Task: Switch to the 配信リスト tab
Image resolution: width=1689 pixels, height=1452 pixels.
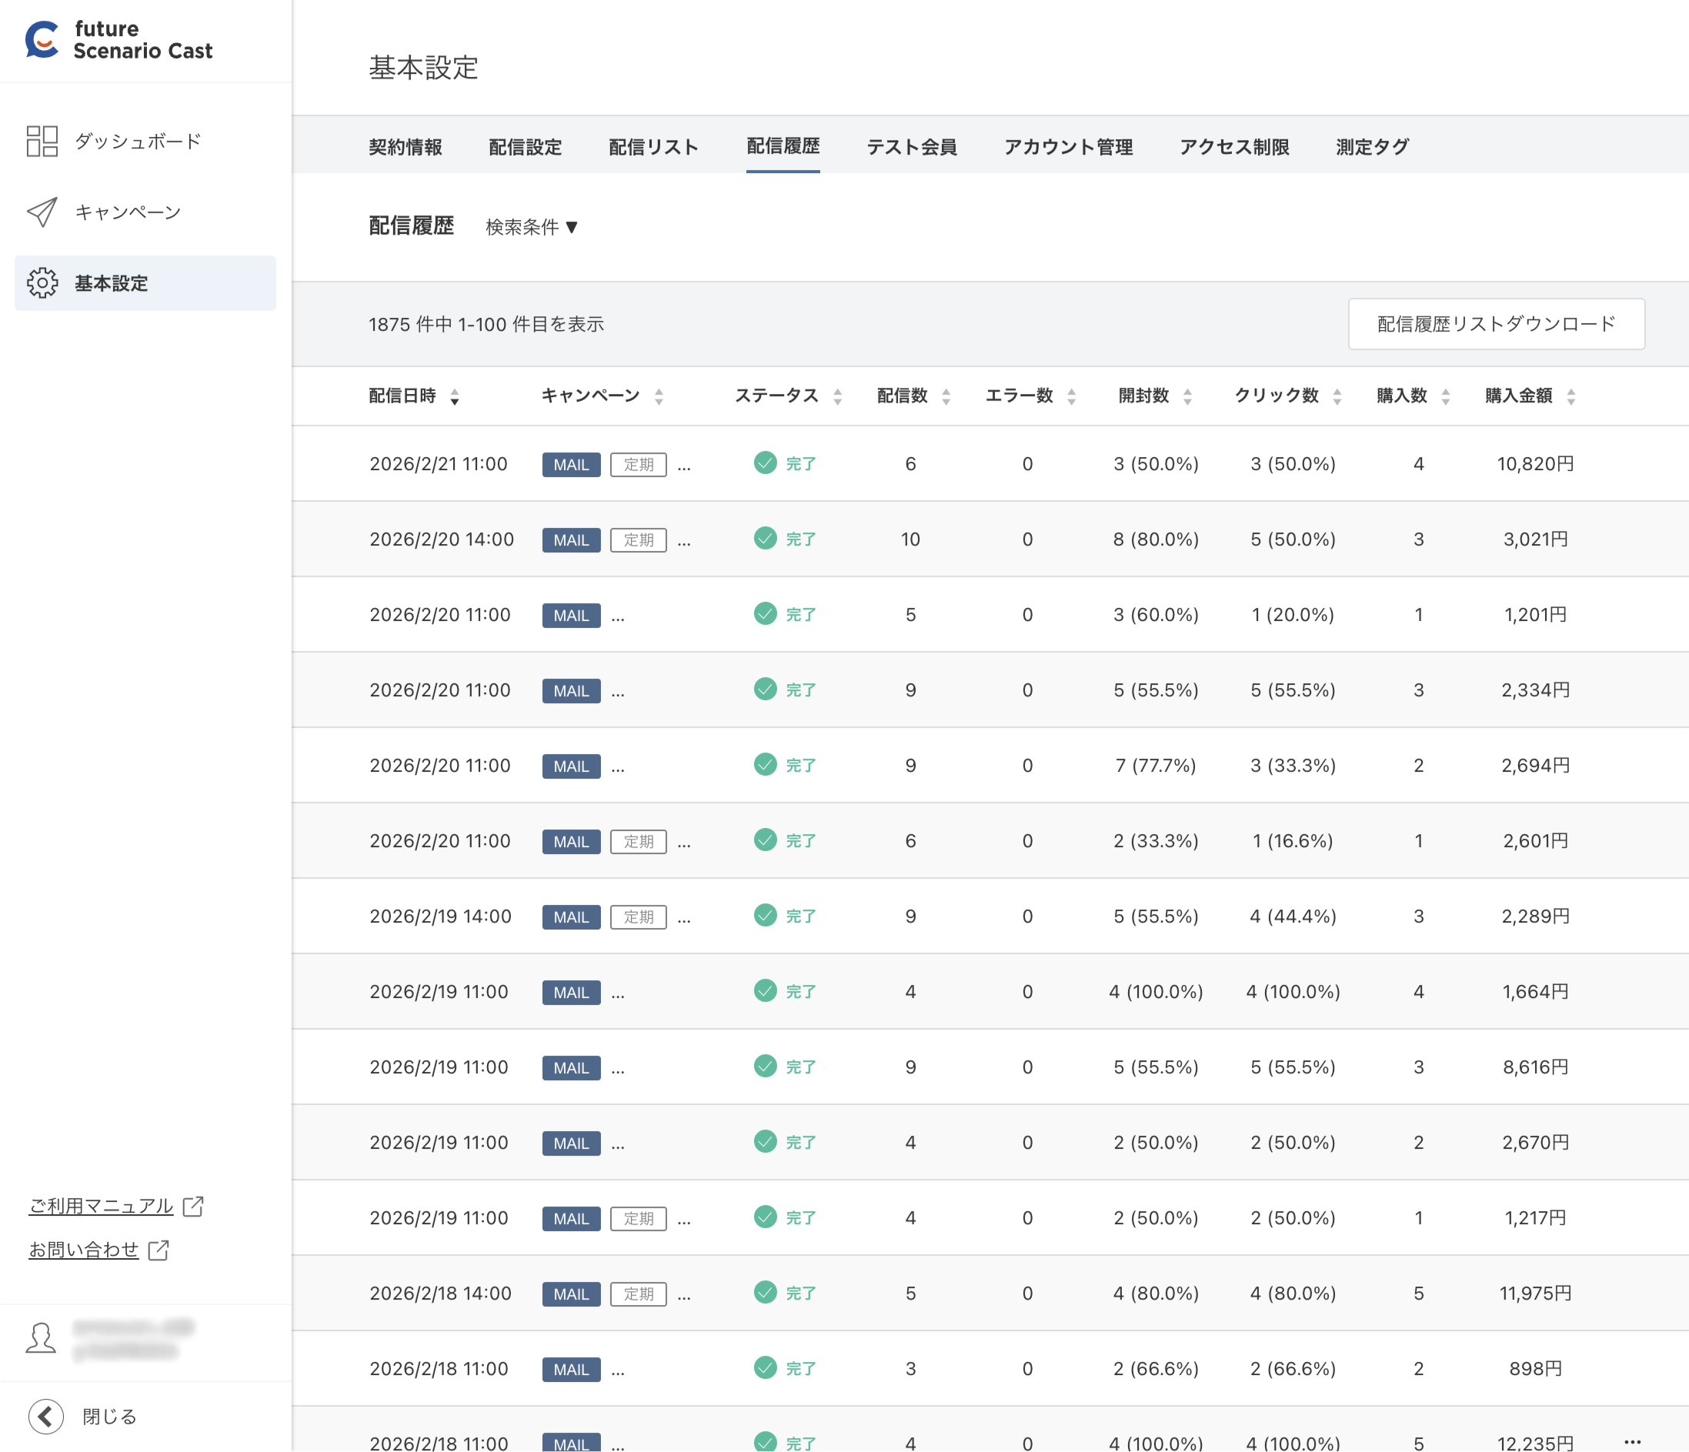Action: click(x=653, y=147)
